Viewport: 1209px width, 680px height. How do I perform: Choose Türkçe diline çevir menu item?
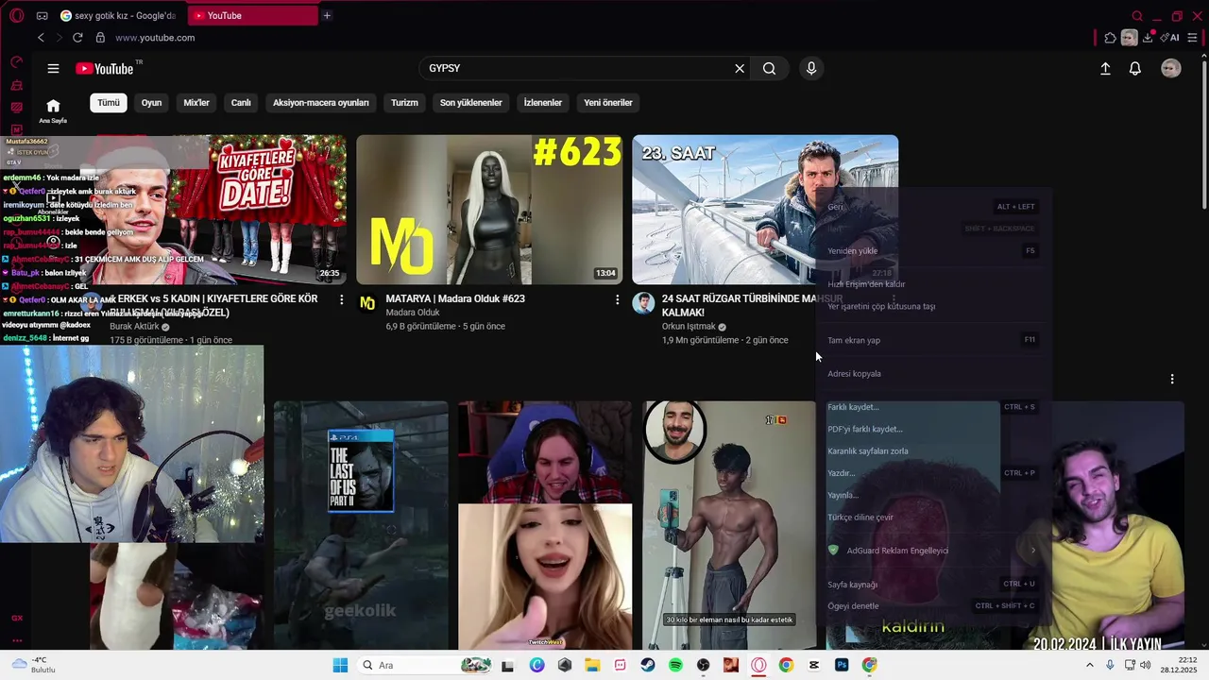click(x=932, y=517)
